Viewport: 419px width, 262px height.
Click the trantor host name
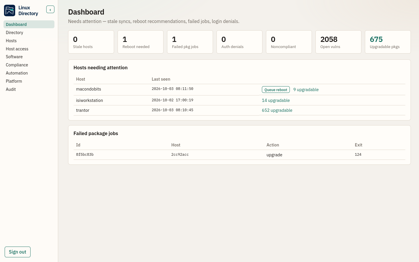pyautogui.click(x=83, y=110)
